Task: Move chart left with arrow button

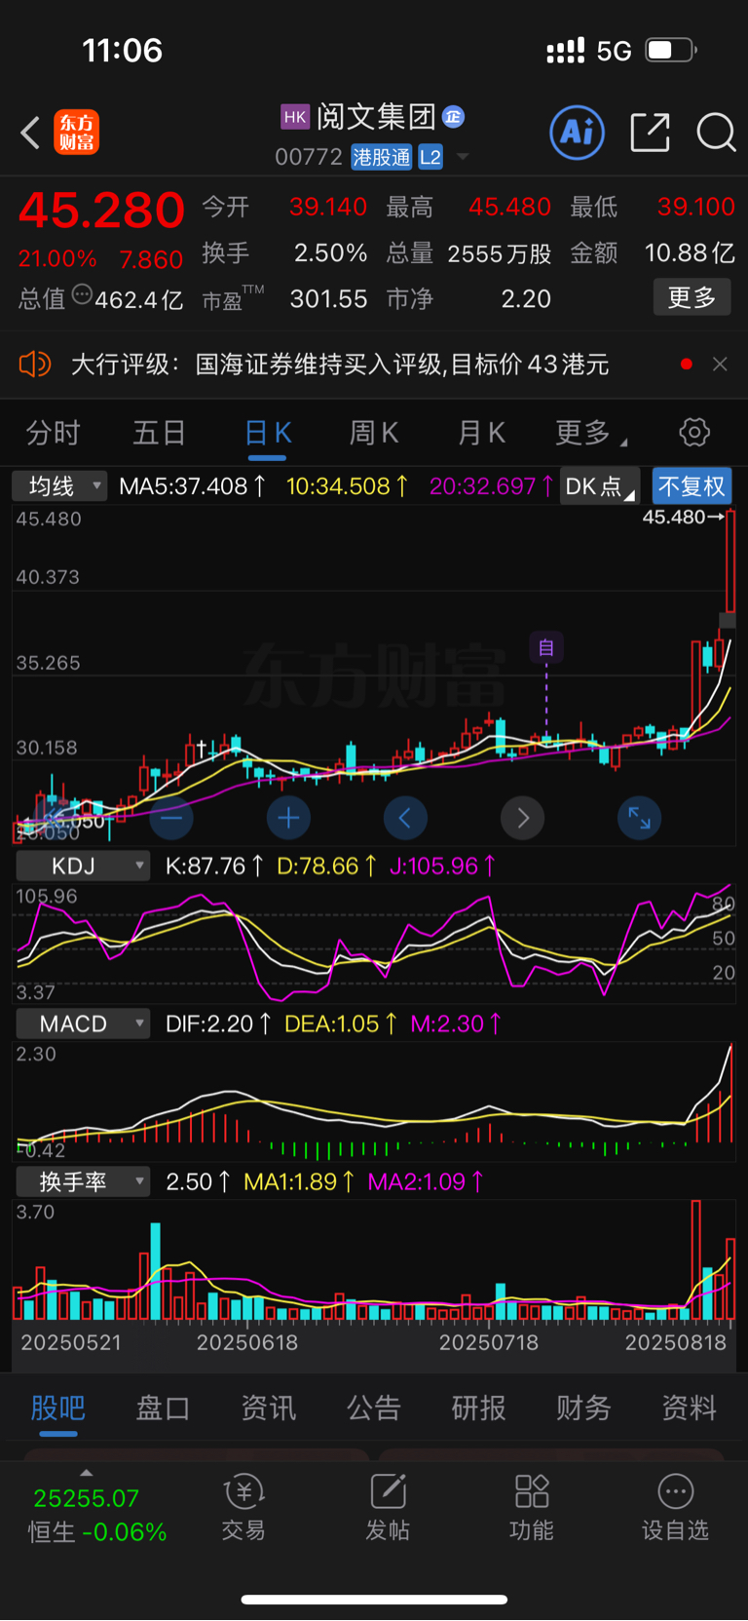Action: click(405, 818)
